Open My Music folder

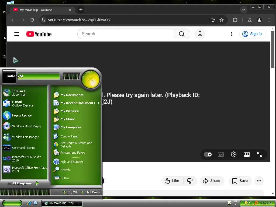(76, 119)
